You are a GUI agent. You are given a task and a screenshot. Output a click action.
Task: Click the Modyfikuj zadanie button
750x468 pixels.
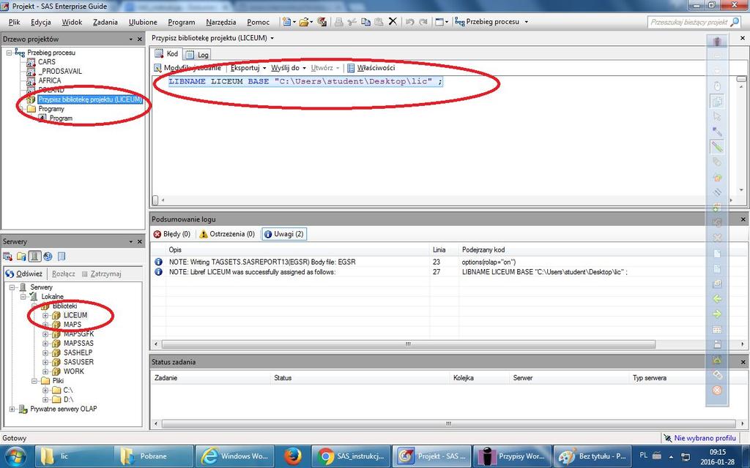click(x=187, y=68)
